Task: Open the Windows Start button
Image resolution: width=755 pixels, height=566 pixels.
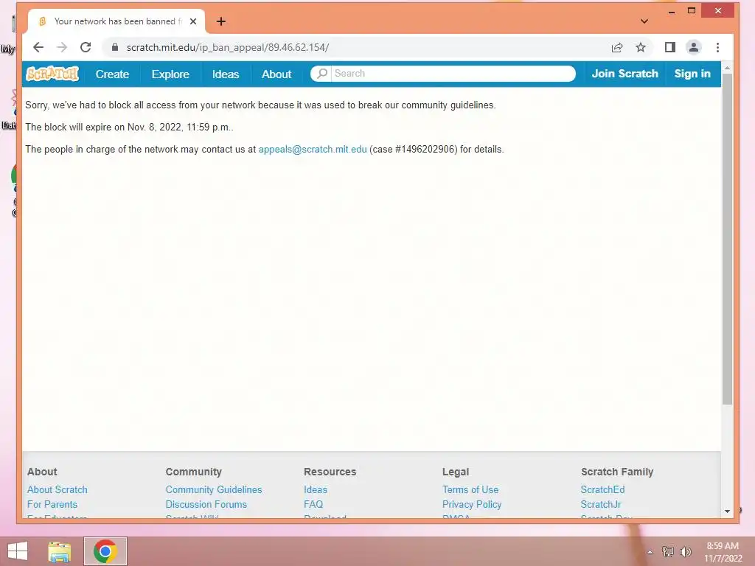Action: coord(18,551)
